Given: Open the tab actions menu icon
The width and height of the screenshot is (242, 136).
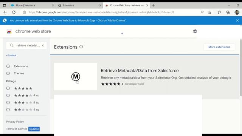Looking at the screenshot, I should pos(4,5).
